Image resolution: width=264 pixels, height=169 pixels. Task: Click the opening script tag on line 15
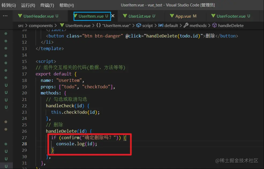tap(46, 61)
